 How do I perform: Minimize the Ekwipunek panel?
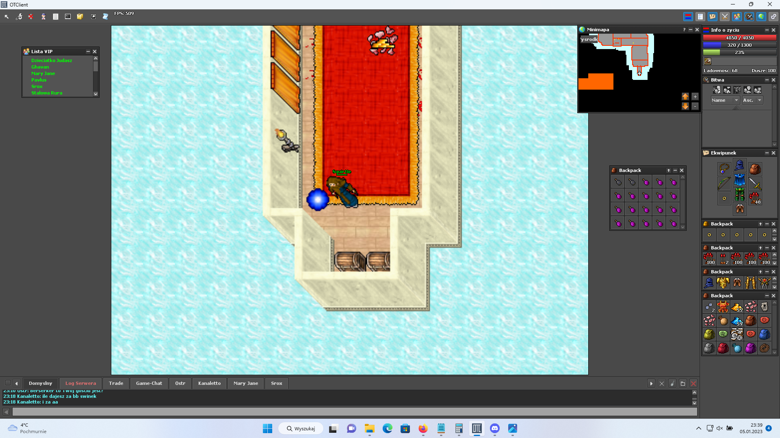coord(767,153)
